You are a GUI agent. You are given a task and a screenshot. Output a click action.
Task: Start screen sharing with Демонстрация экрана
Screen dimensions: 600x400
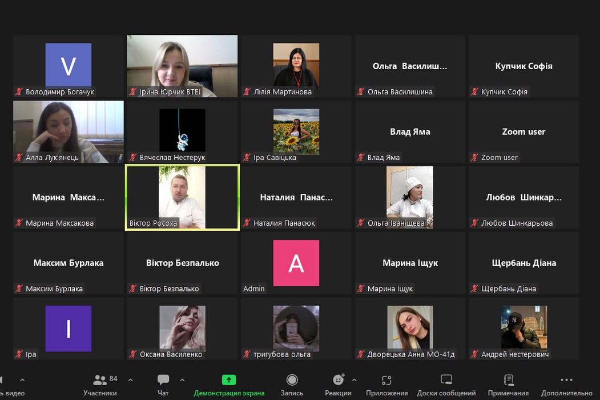coord(229,384)
